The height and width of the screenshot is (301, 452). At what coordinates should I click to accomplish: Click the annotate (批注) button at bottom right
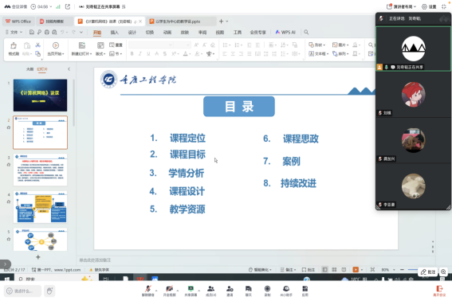coord(428,272)
